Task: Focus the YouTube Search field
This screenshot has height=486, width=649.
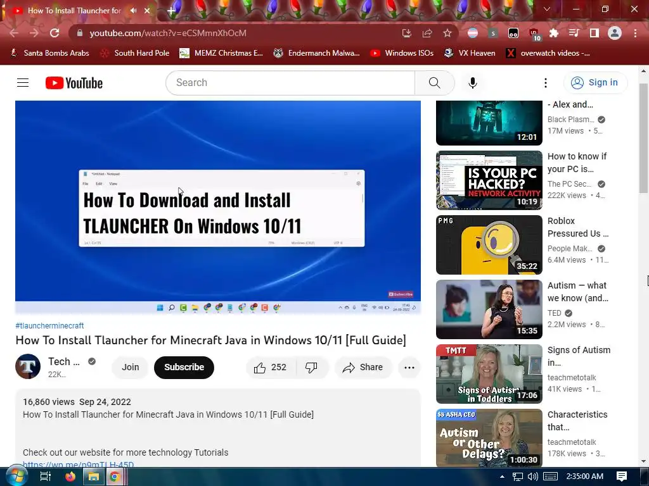Action: point(290,83)
